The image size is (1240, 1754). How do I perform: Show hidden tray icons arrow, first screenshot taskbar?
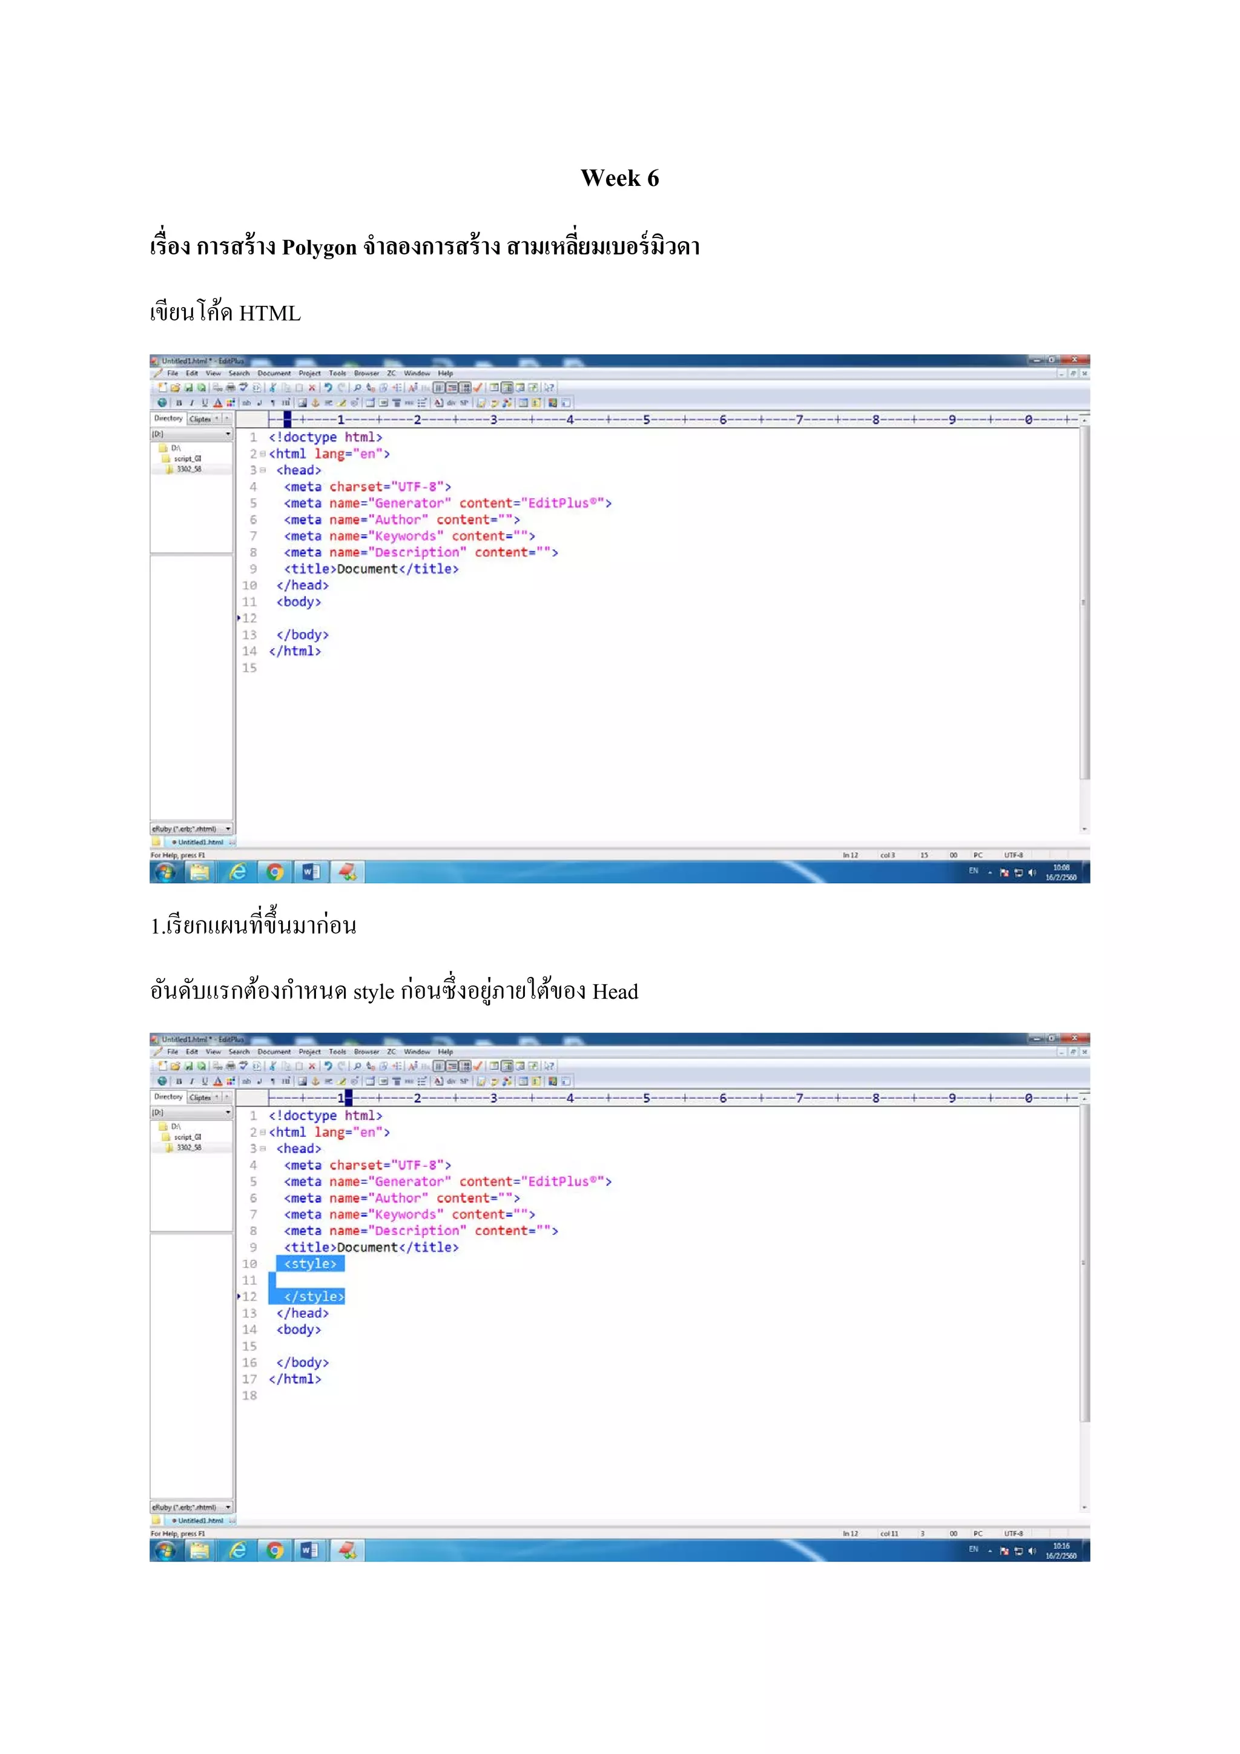pos(991,872)
